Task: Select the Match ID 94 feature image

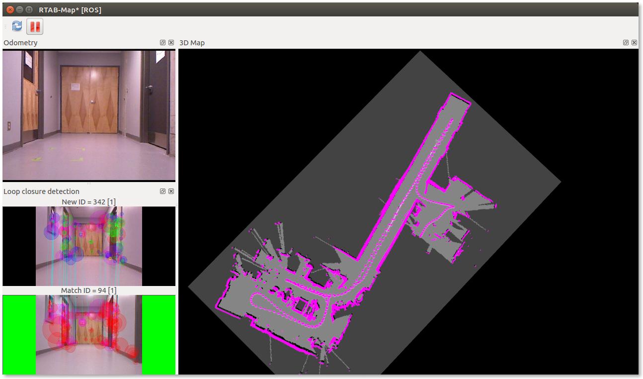Action: 89,335
